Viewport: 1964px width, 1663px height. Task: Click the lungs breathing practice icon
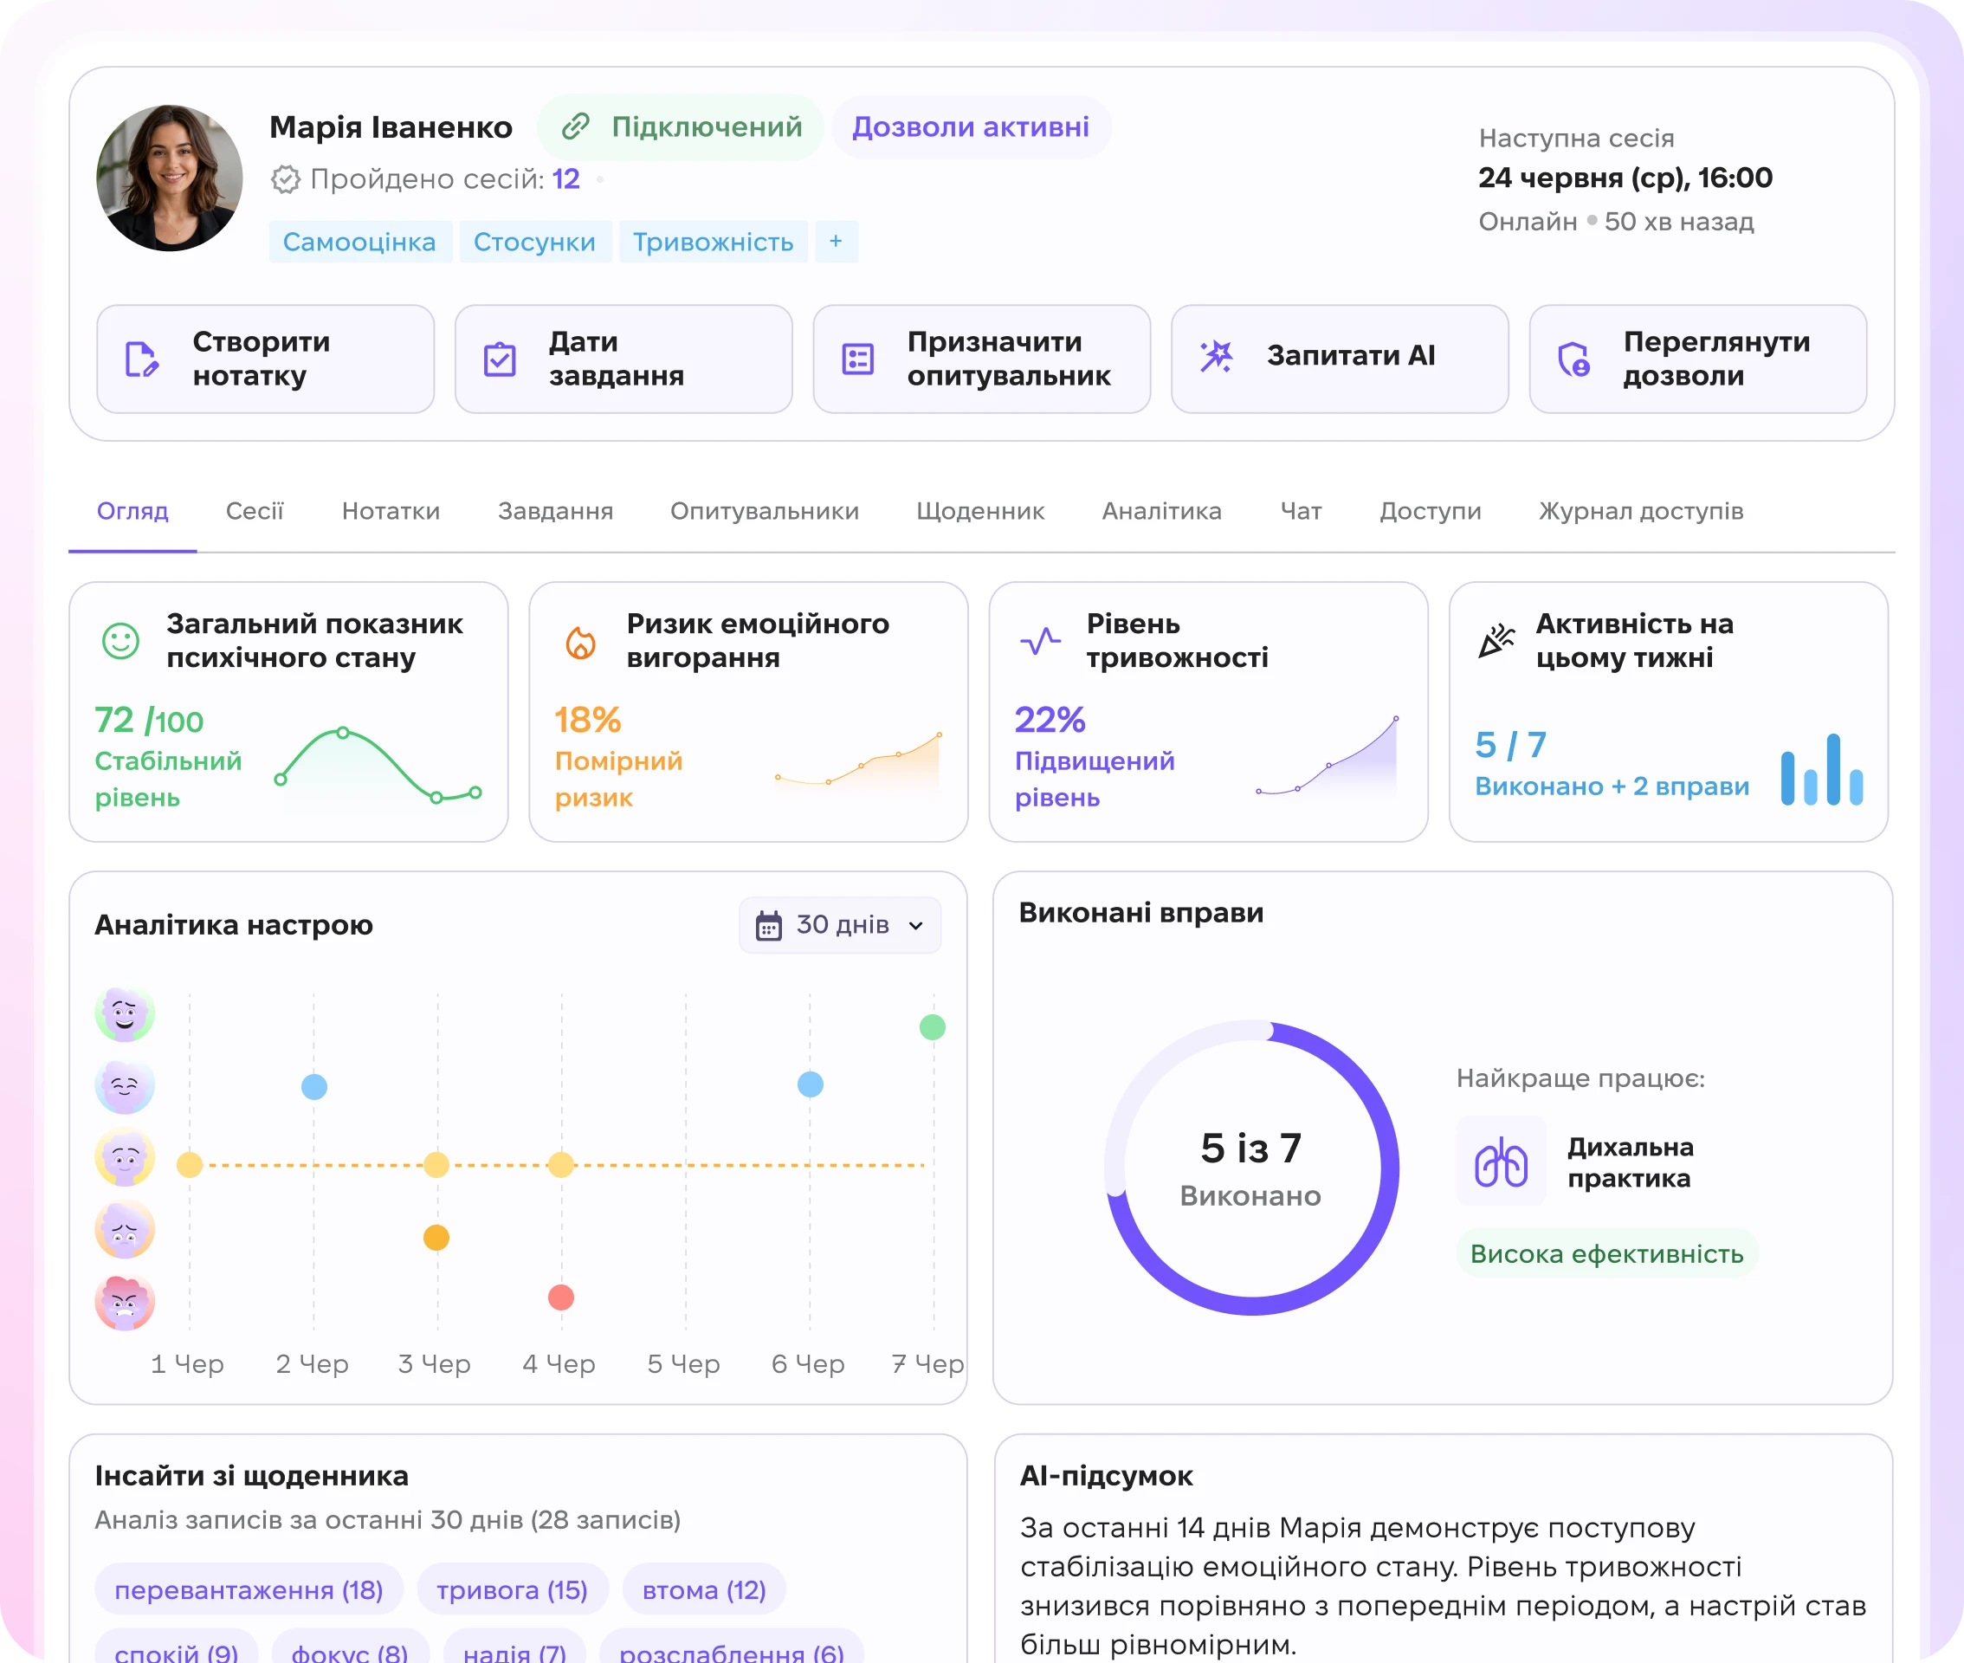(1502, 1162)
